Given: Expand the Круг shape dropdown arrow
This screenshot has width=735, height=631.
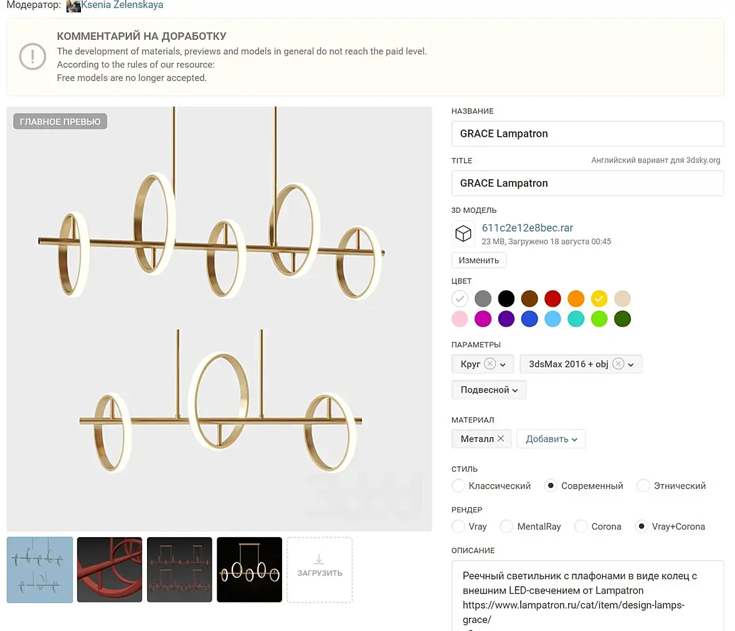Looking at the screenshot, I should point(503,365).
